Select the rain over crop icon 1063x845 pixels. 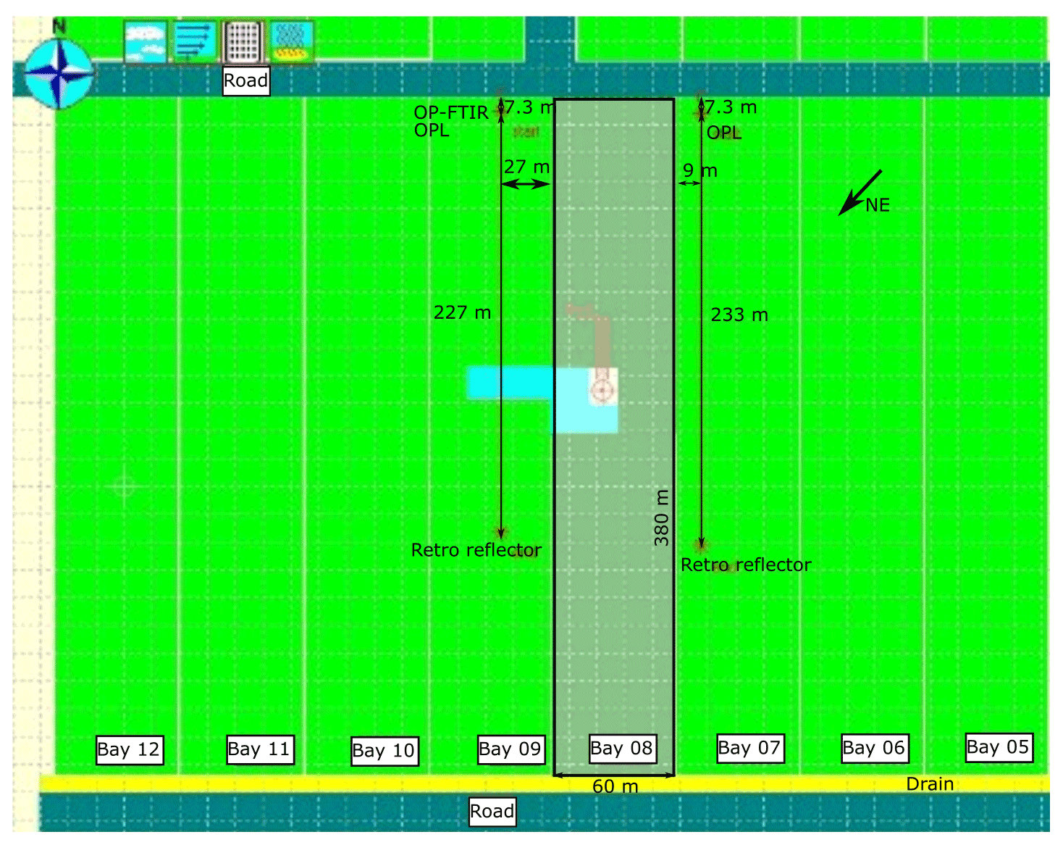pos(291,43)
